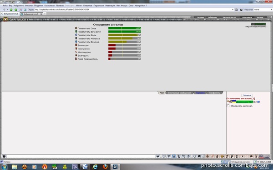
Task: Toggle the 'Обновлять автомат.' checkbox
Action: (228, 106)
